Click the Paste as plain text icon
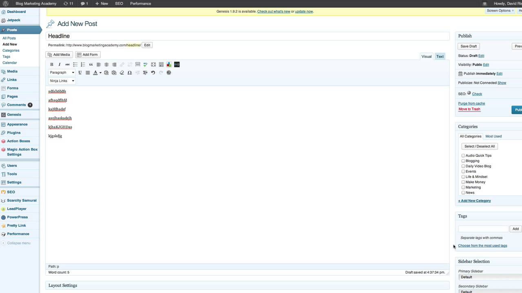 [106, 72]
